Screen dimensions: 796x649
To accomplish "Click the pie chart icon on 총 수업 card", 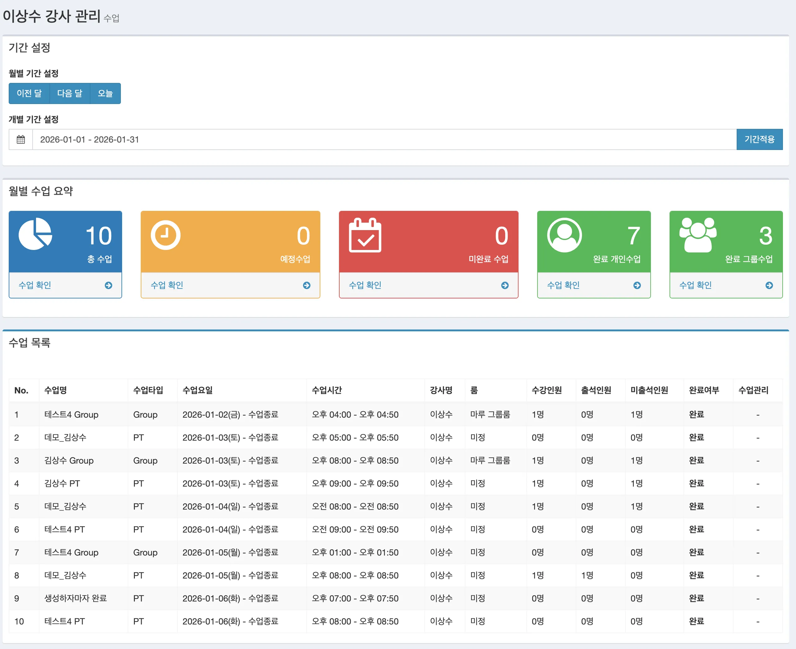I will pos(35,234).
